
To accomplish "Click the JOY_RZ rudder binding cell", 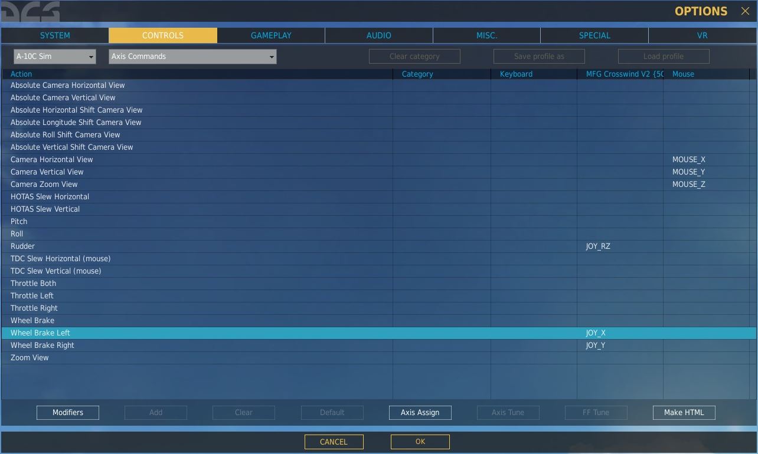I will click(x=620, y=246).
